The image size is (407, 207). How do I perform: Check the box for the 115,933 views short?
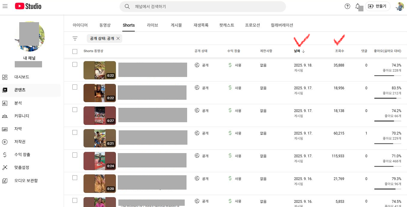[x=75, y=155]
